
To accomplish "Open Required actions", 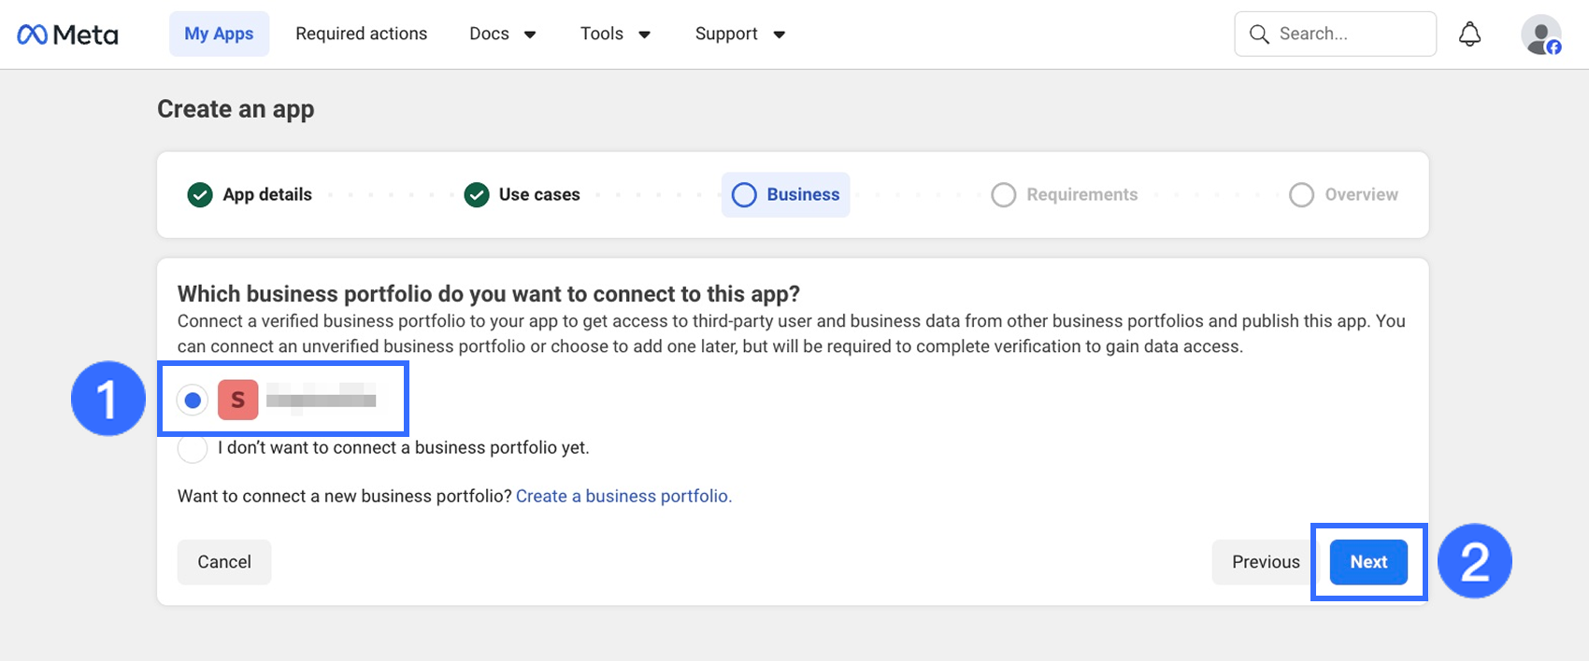I will click(362, 35).
